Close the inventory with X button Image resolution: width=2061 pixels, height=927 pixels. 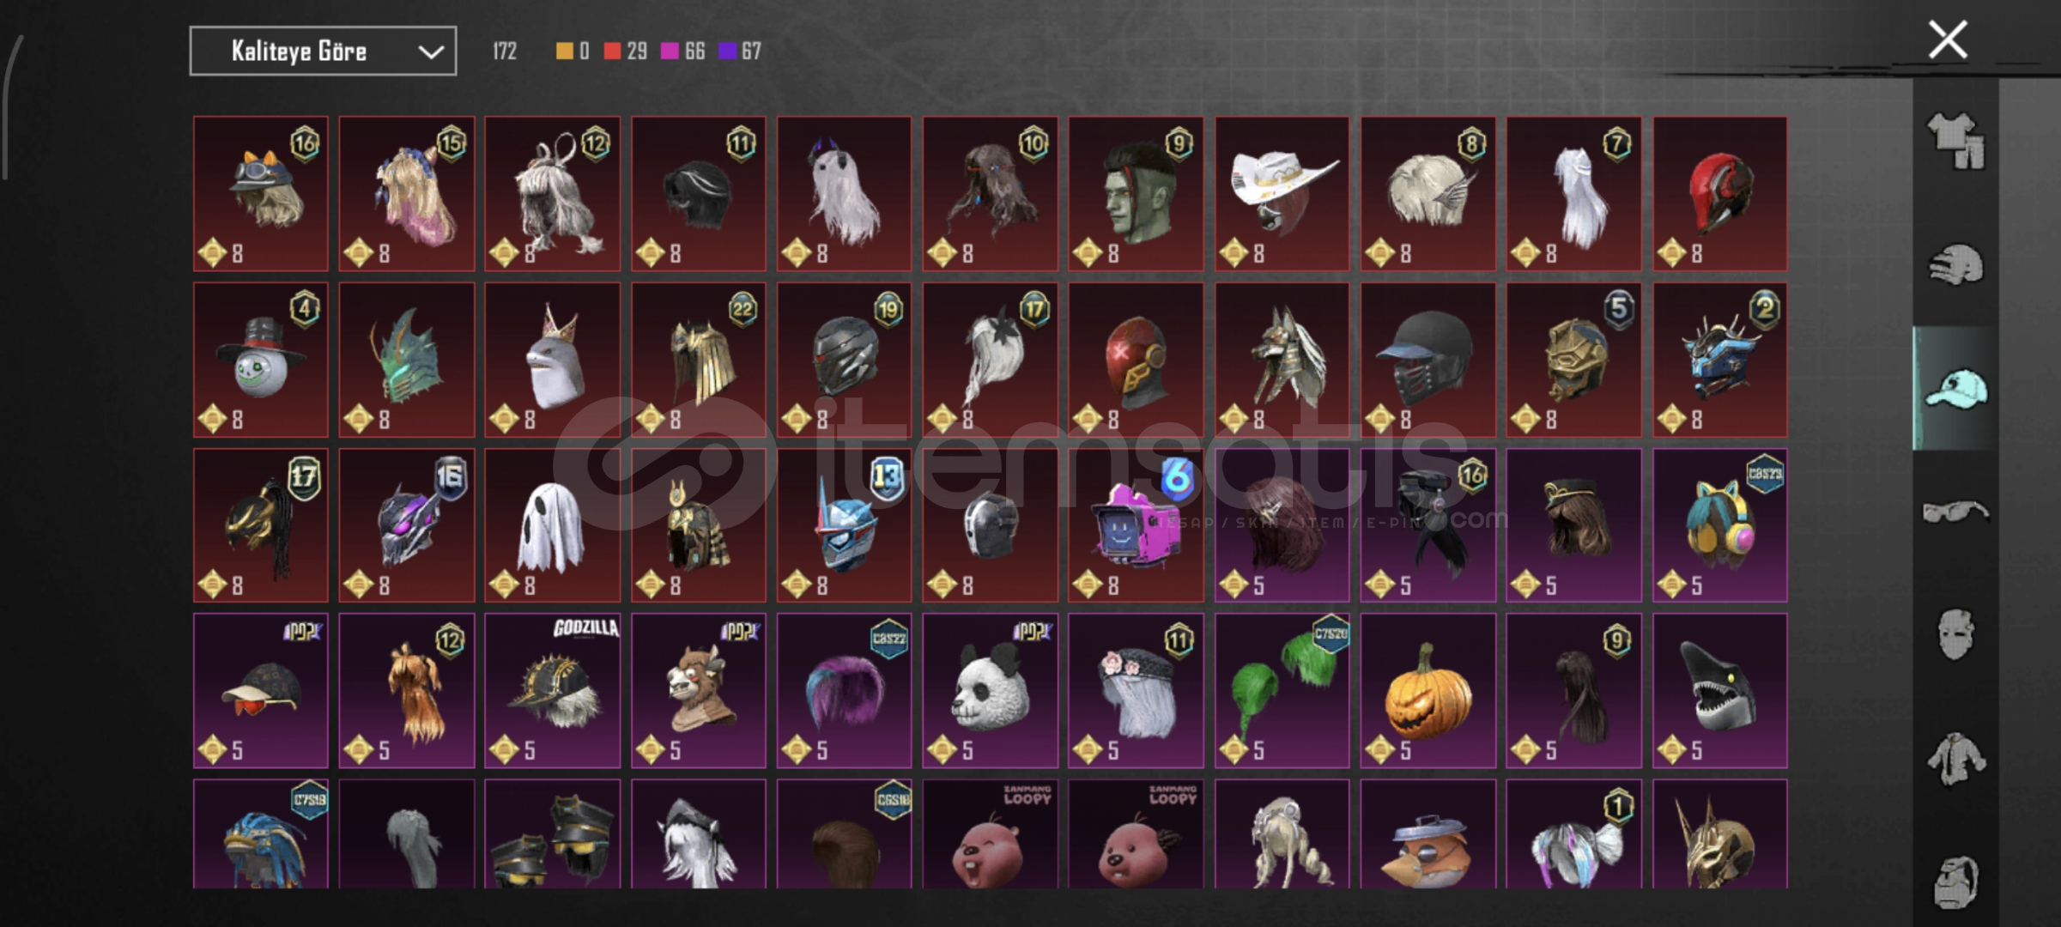1948,39
